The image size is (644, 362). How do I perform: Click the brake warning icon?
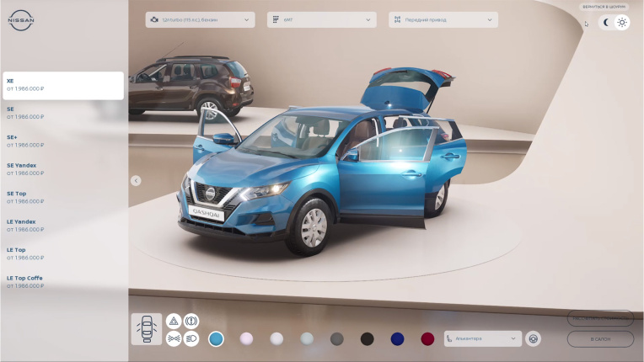coord(191,321)
